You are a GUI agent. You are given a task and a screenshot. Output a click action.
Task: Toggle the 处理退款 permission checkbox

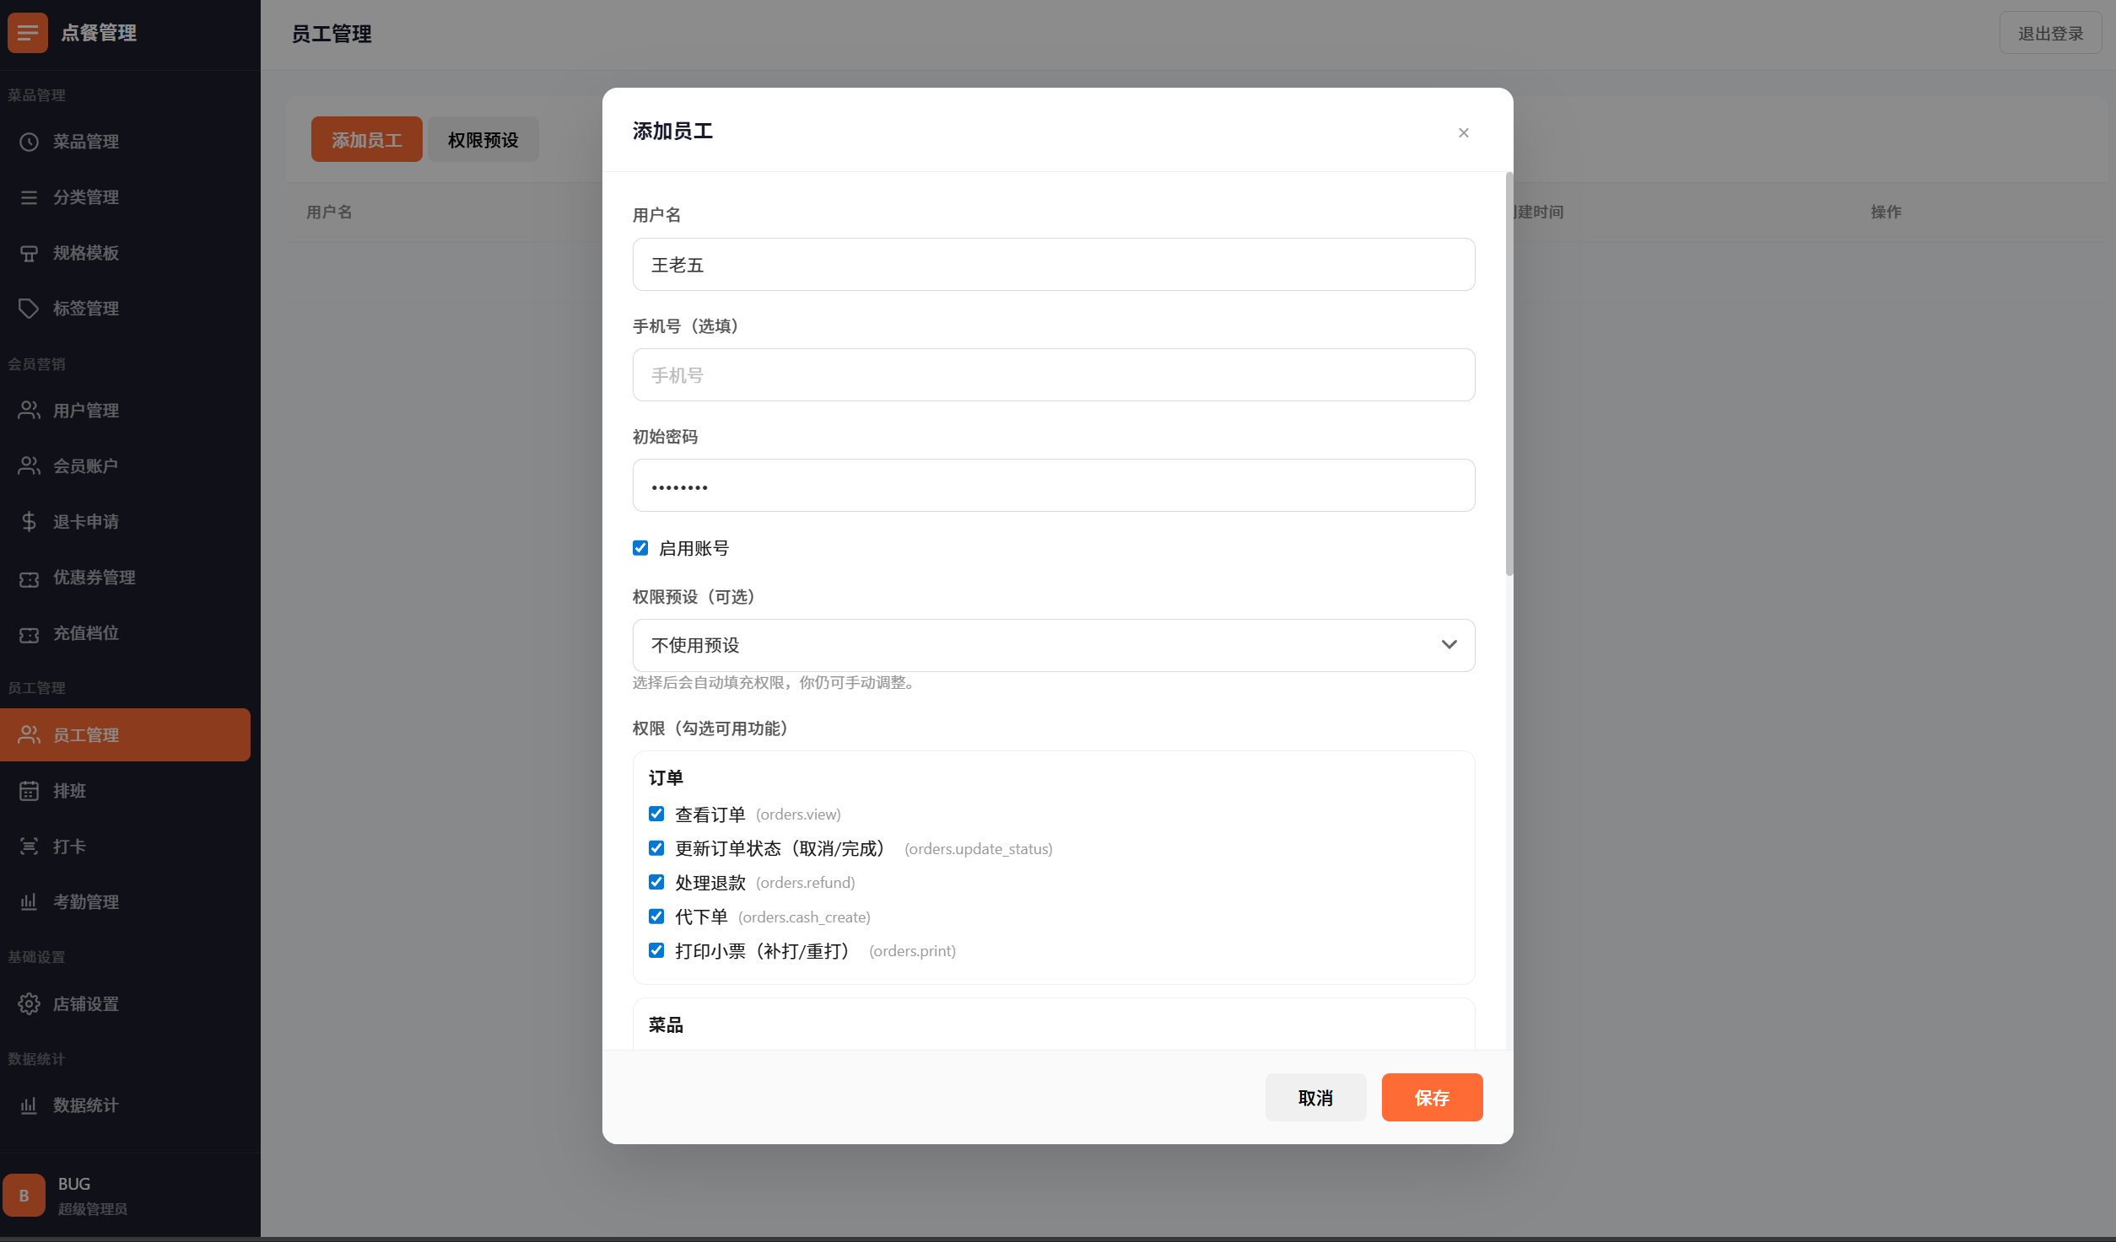[656, 882]
